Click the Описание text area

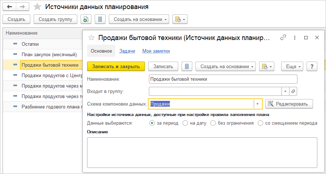pos(202,152)
